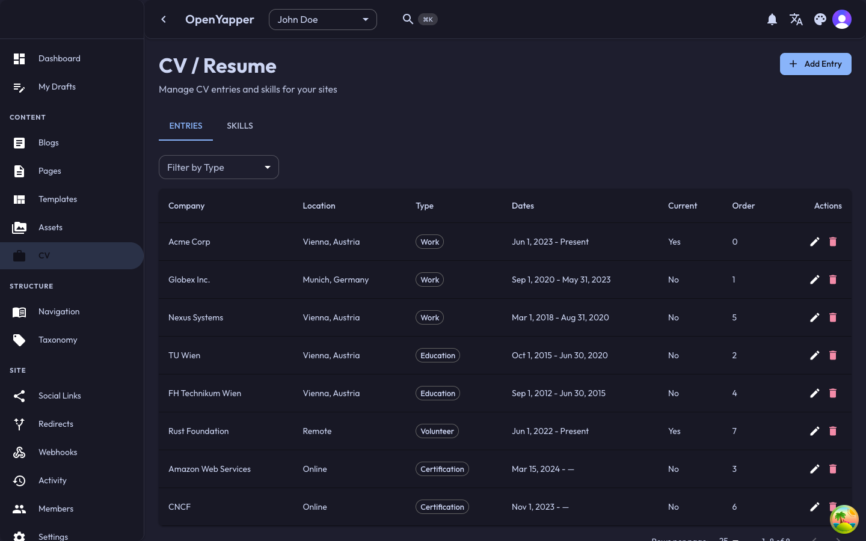This screenshot has width=866, height=541.
Task: Expand the John Doe profile selector
Action: (x=323, y=19)
